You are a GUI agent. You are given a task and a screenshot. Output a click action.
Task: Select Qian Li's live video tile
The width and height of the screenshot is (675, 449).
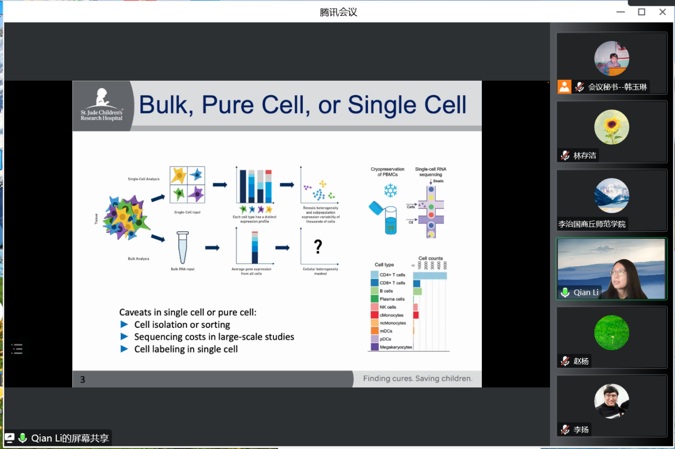[x=611, y=268]
